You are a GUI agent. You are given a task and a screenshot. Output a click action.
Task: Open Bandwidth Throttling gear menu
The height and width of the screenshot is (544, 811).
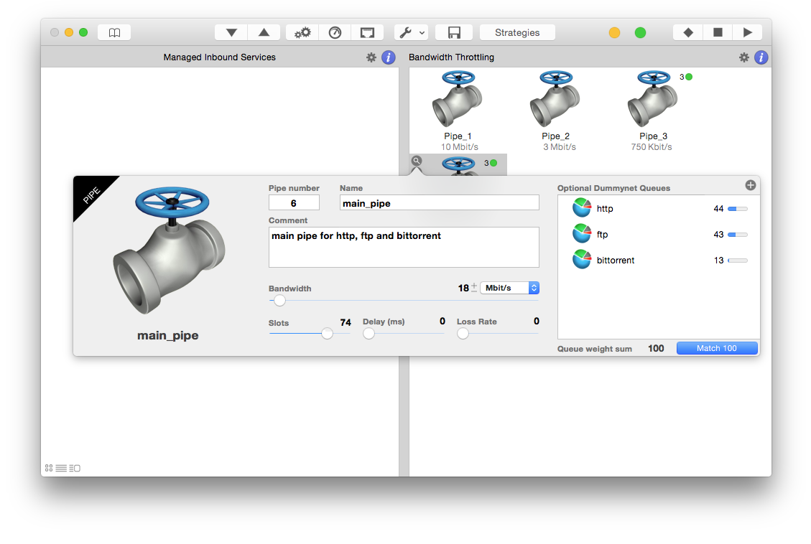pos(744,57)
